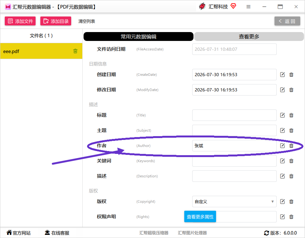Click the edit icon in the 作者 row
Screen dimensions: 305x238
[282, 146]
